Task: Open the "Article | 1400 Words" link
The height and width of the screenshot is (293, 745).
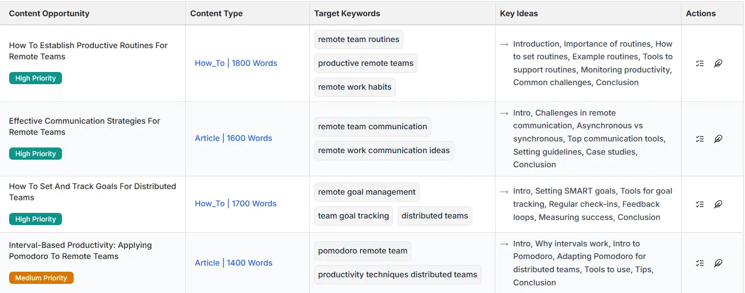Action: coord(233,263)
